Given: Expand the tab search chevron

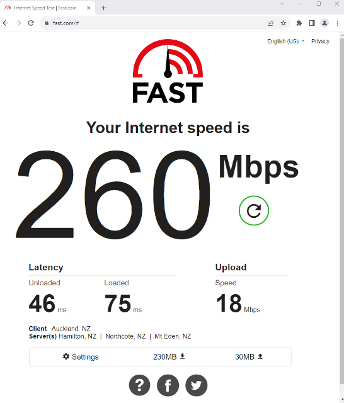Looking at the screenshot, I should coord(282,4).
